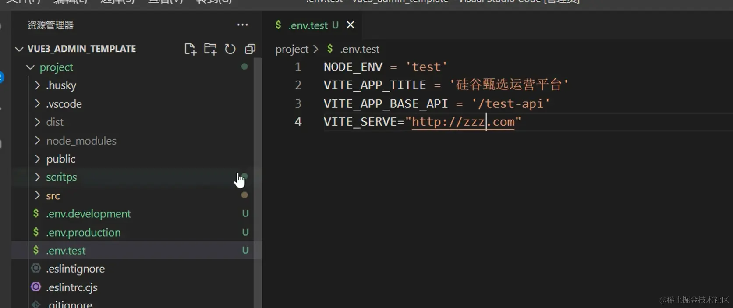733x308 pixels.
Task: Click the U status badge on the editor tab
Action: (x=335, y=25)
